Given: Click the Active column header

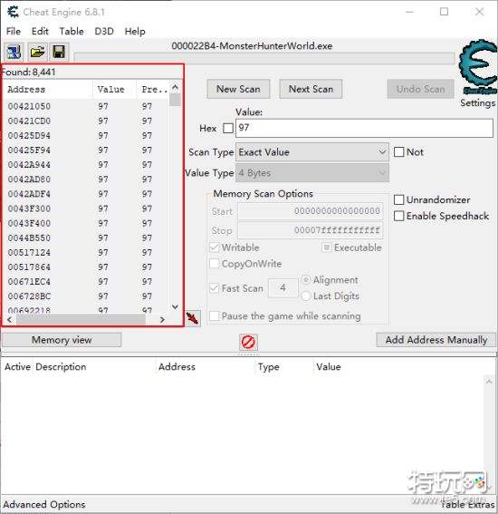Looking at the screenshot, I should point(18,367).
